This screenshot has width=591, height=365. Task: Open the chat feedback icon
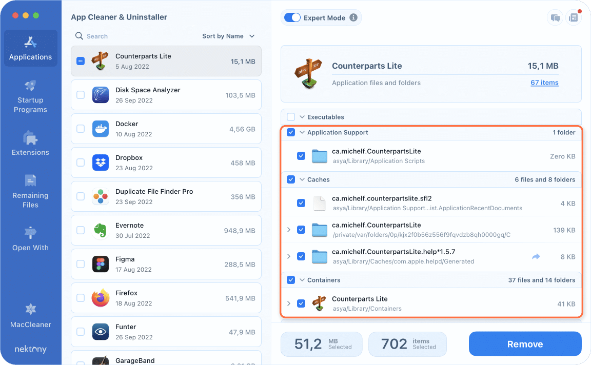pos(555,18)
